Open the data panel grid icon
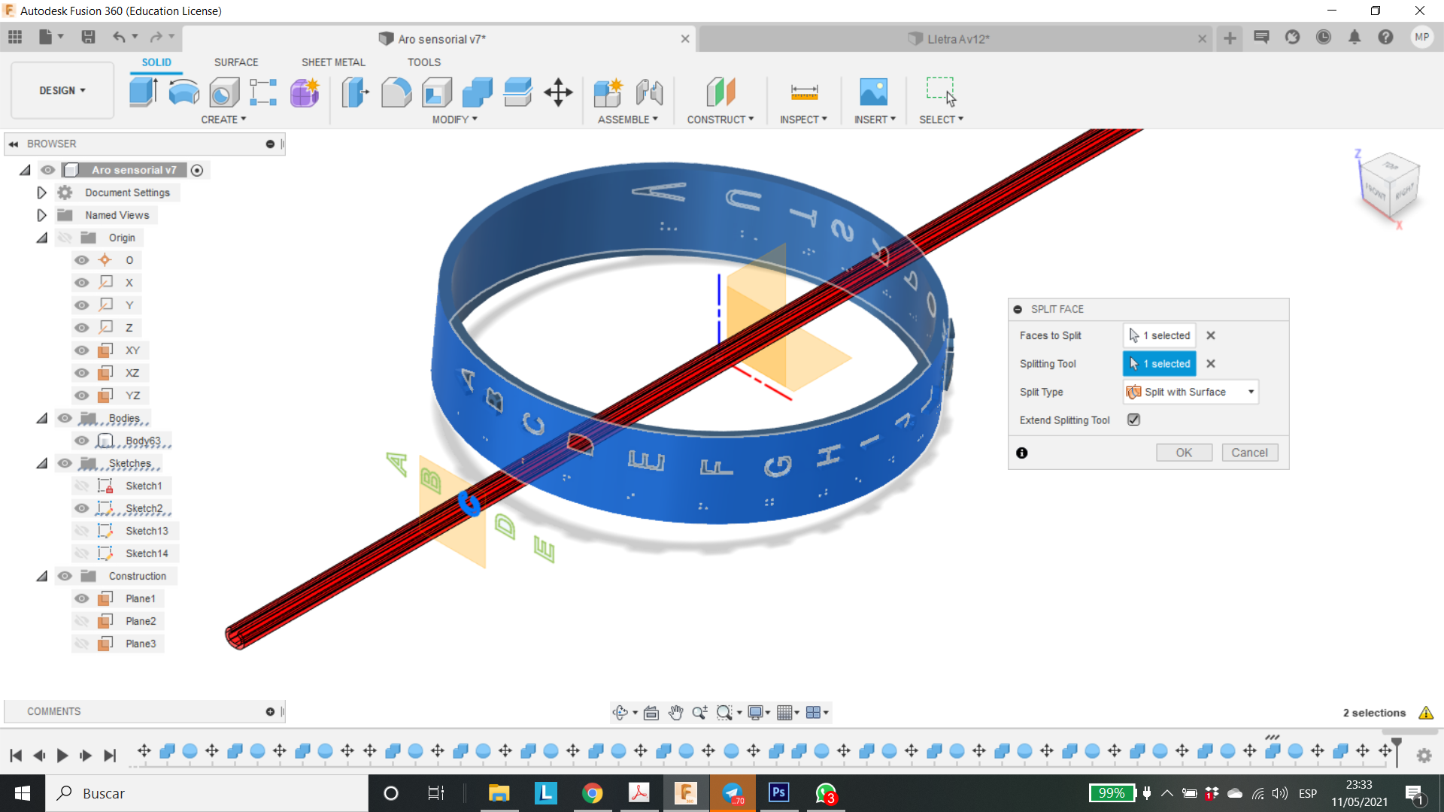1444x812 pixels. coord(15,37)
